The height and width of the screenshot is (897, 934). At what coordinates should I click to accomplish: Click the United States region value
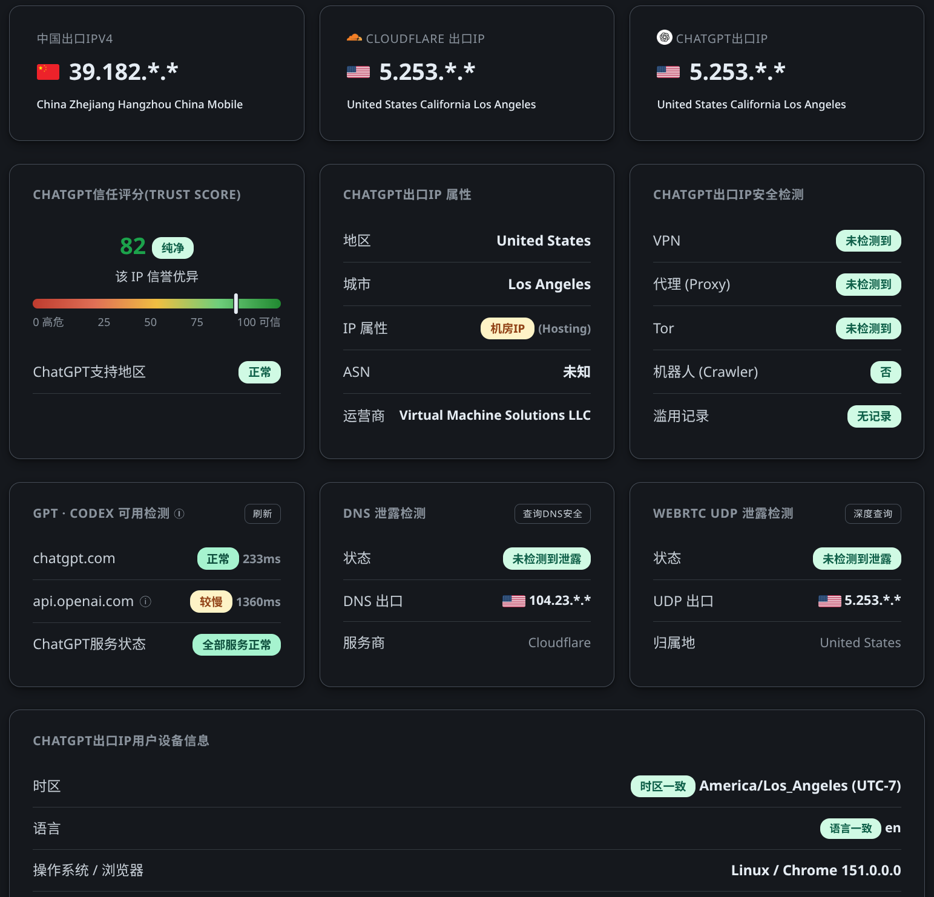click(544, 241)
